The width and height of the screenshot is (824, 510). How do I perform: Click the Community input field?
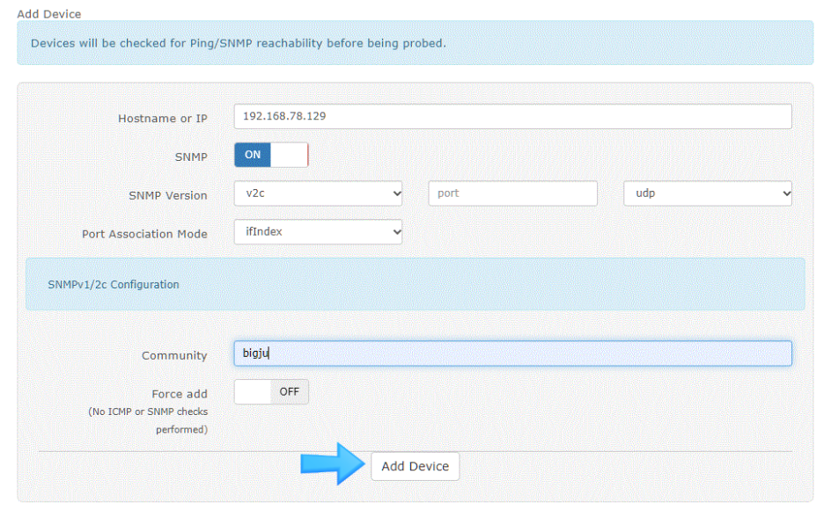coord(512,353)
